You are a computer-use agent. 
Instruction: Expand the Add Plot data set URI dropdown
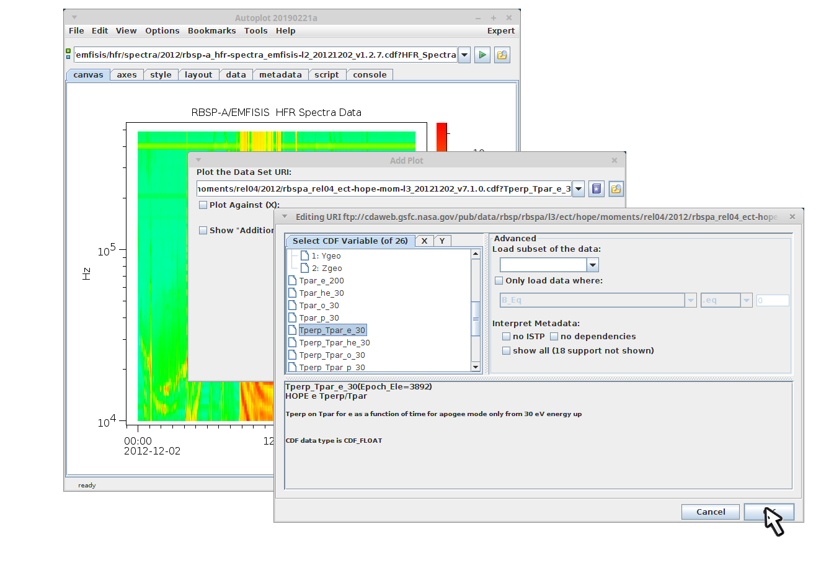click(578, 189)
